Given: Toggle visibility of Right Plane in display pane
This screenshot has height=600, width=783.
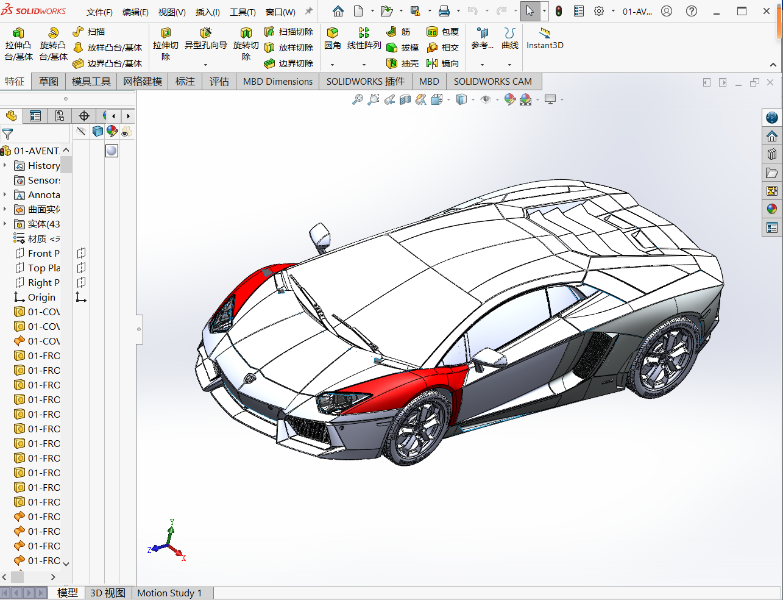Looking at the screenshot, I should click(81, 282).
